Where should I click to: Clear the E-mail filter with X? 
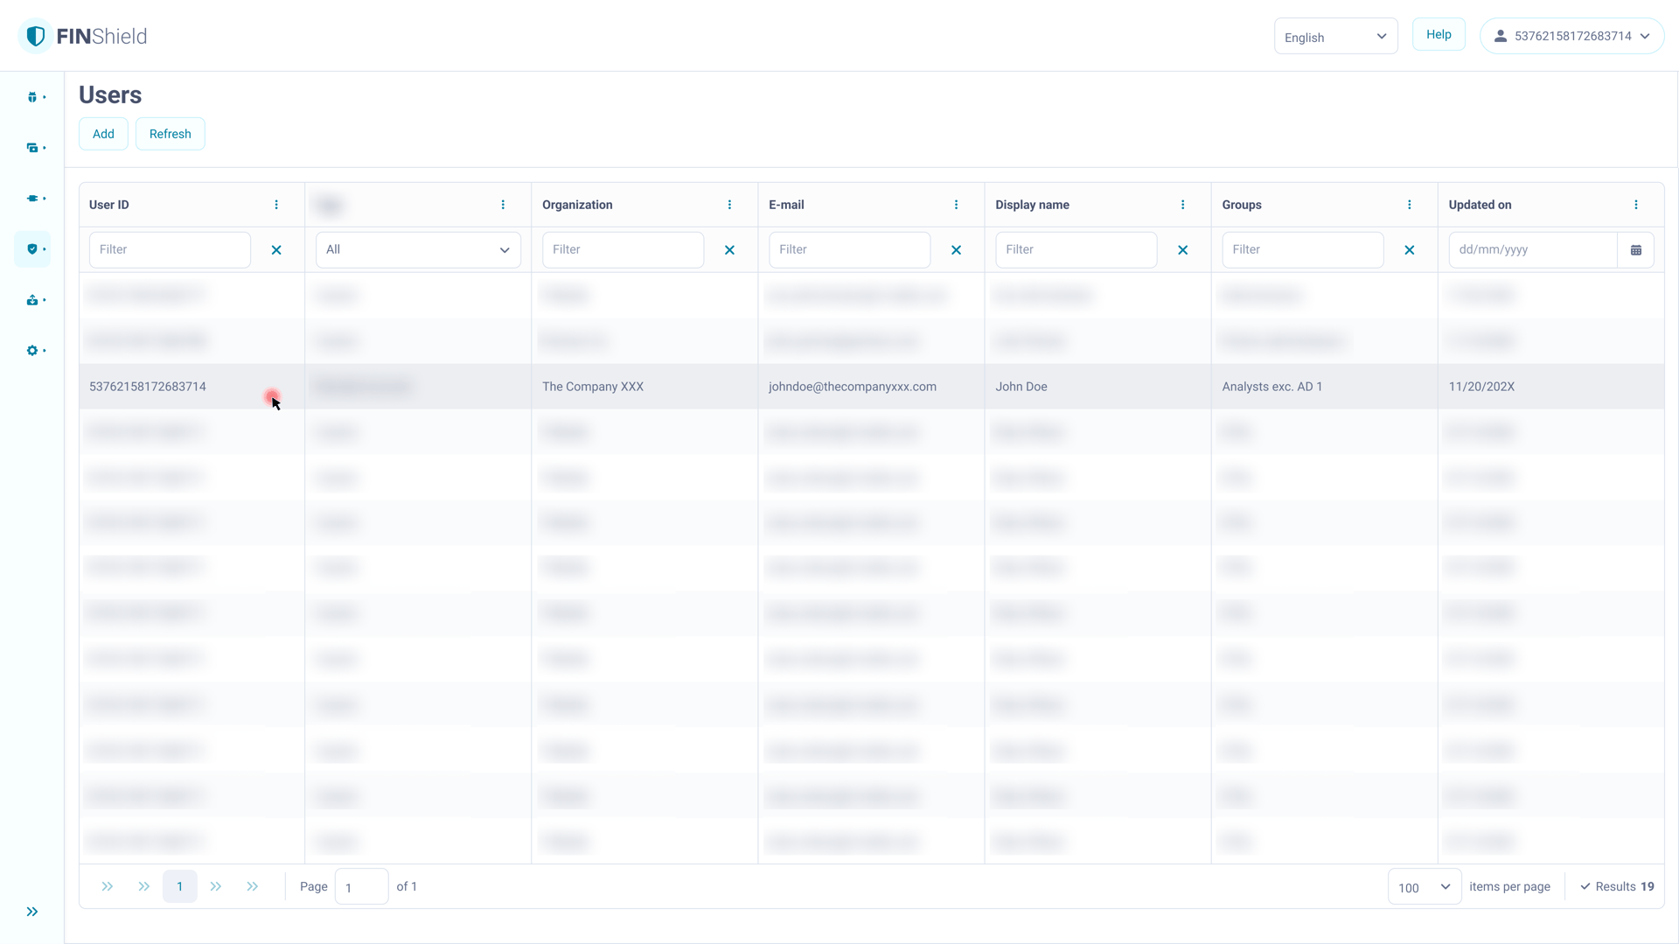[x=956, y=250]
